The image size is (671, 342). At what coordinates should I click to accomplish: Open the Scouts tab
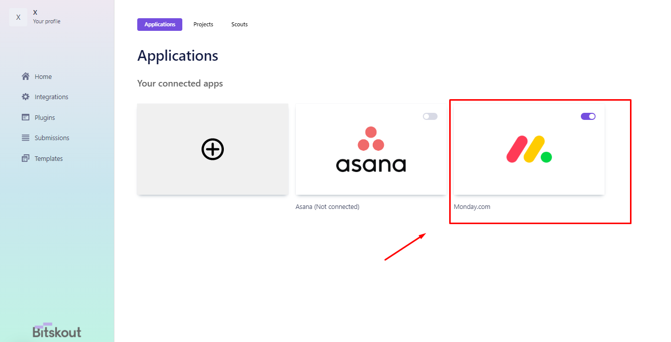(x=240, y=24)
